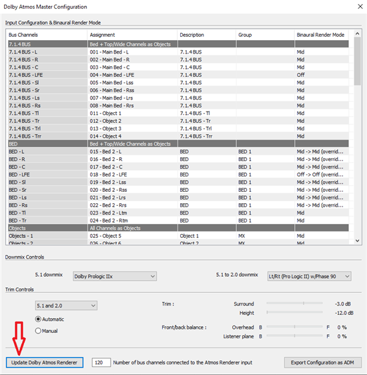Click the Height trim slider
The image size is (367, 375).
click(294, 312)
